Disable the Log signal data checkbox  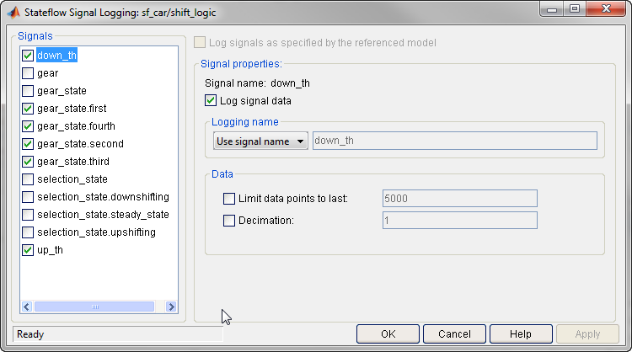pyautogui.click(x=211, y=101)
